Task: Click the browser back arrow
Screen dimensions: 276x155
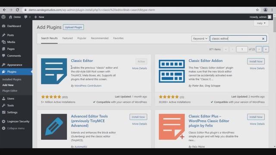Action: [x=4, y=10]
